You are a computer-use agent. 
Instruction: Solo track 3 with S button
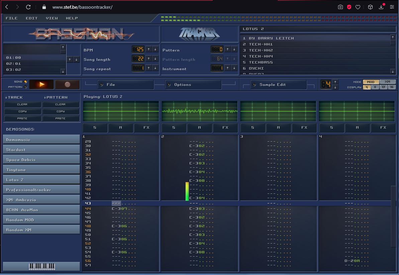coord(253,128)
